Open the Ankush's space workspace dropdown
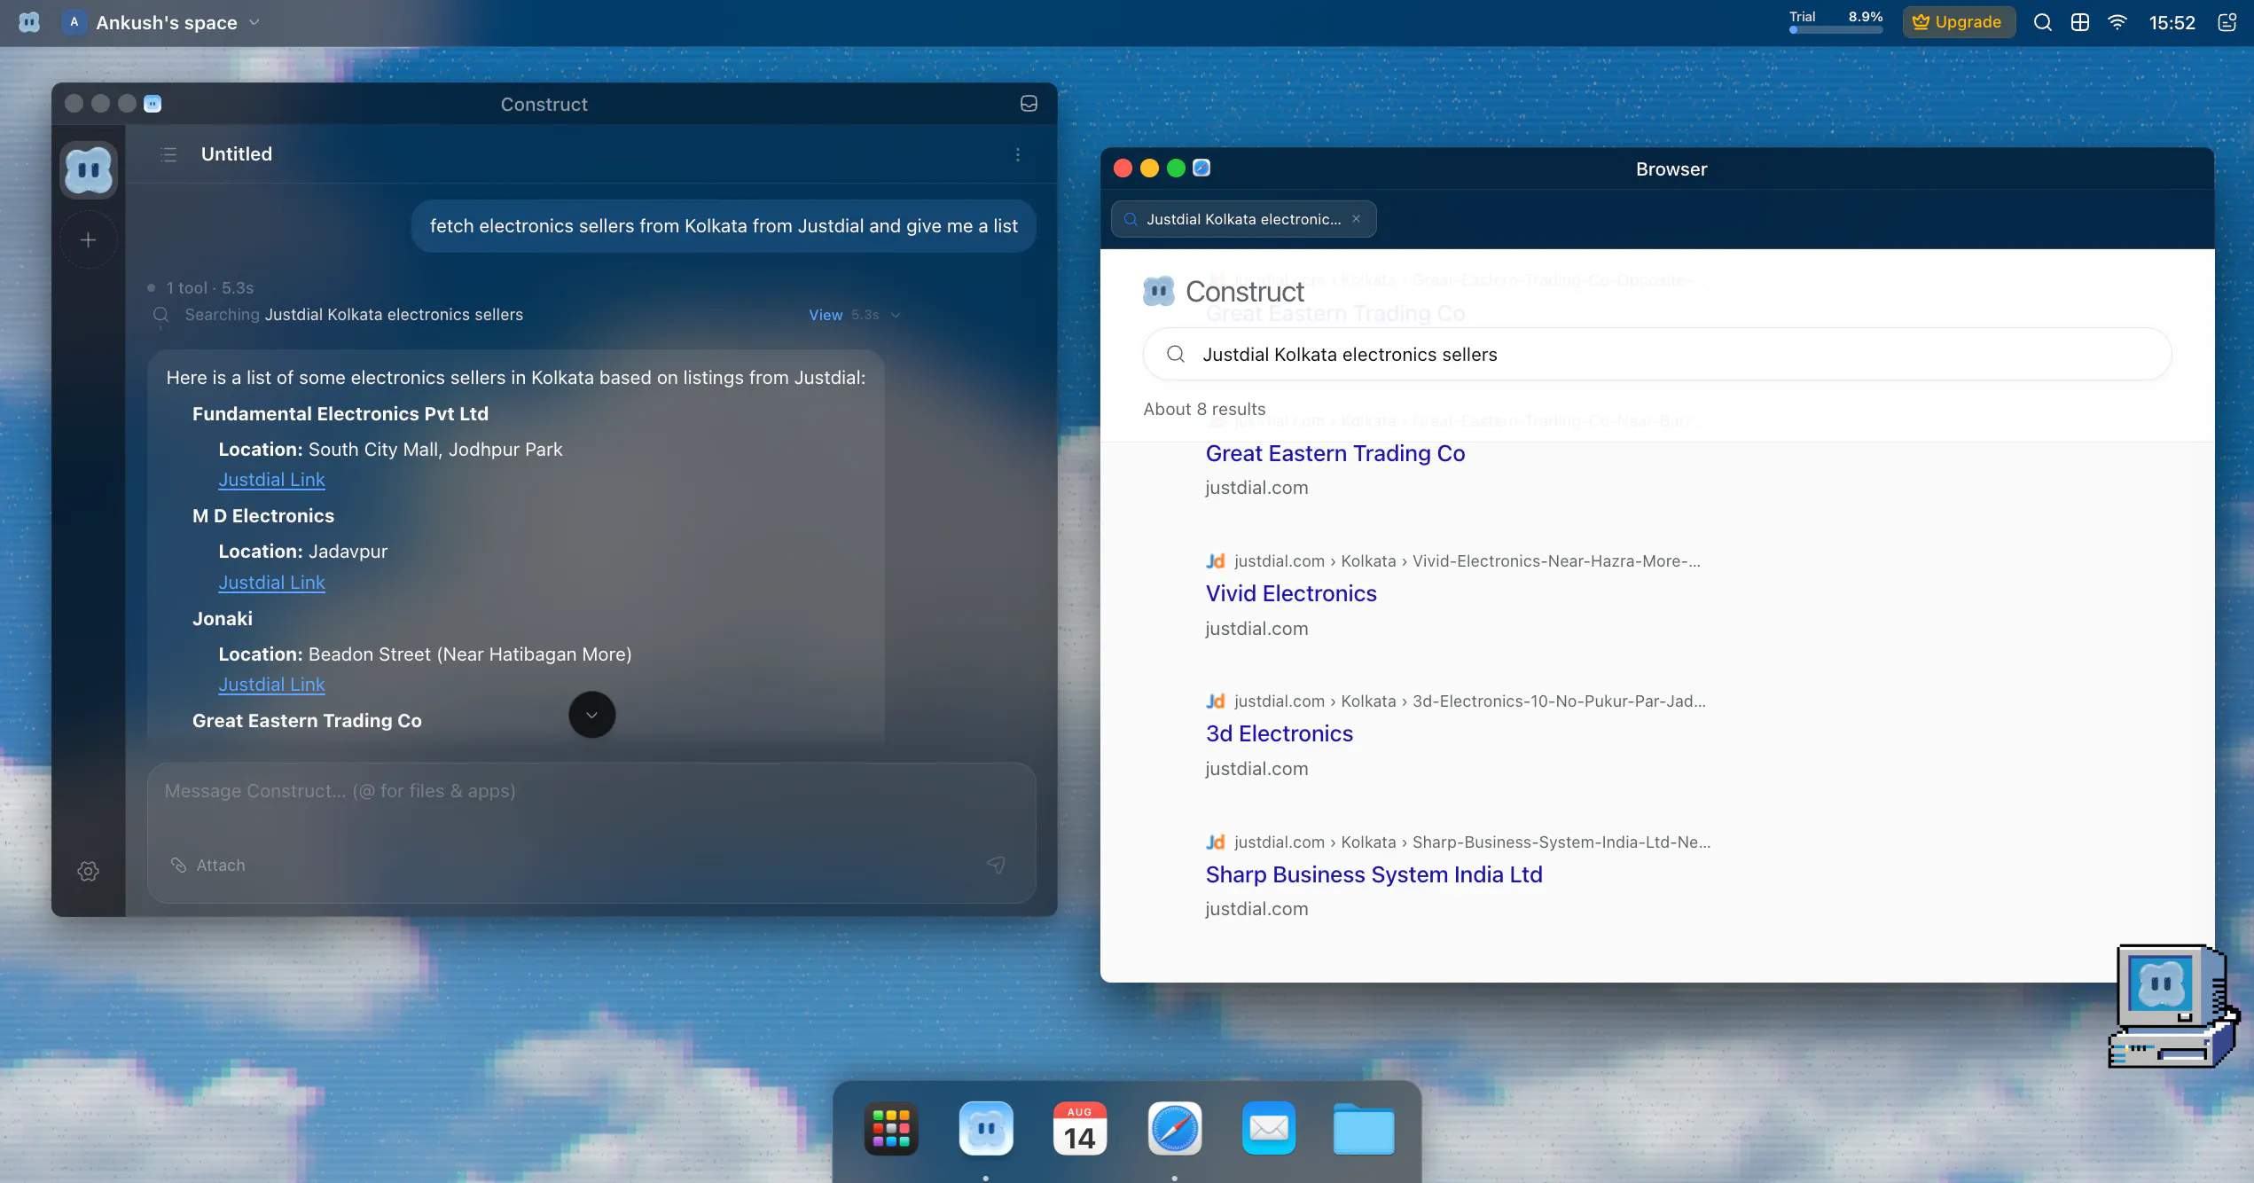2254x1183 pixels. [x=161, y=22]
